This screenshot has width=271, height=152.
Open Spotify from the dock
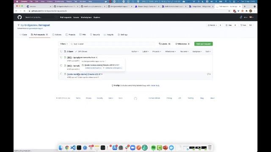(153, 147)
